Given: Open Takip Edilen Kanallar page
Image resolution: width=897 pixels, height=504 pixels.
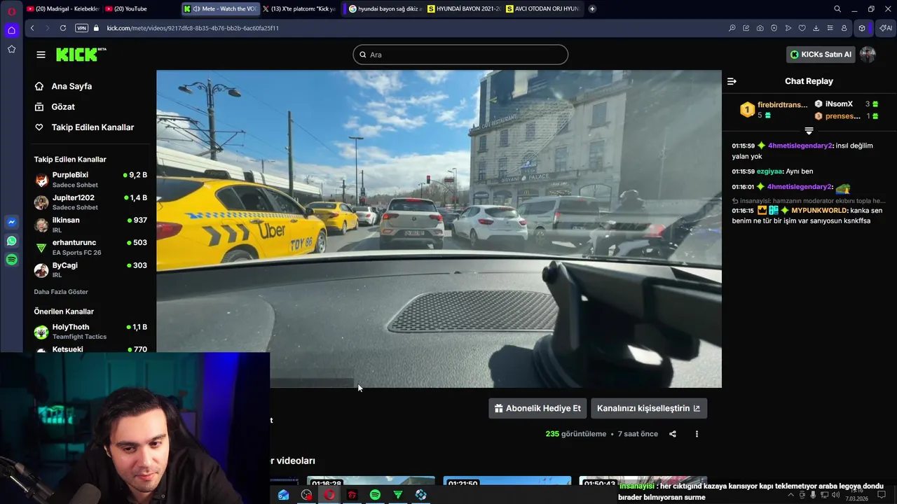Looking at the screenshot, I should click(x=93, y=127).
